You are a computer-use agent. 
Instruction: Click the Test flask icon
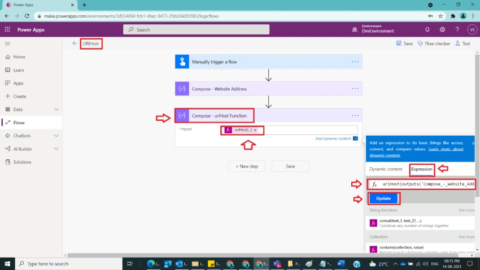[x=457, y=43]
